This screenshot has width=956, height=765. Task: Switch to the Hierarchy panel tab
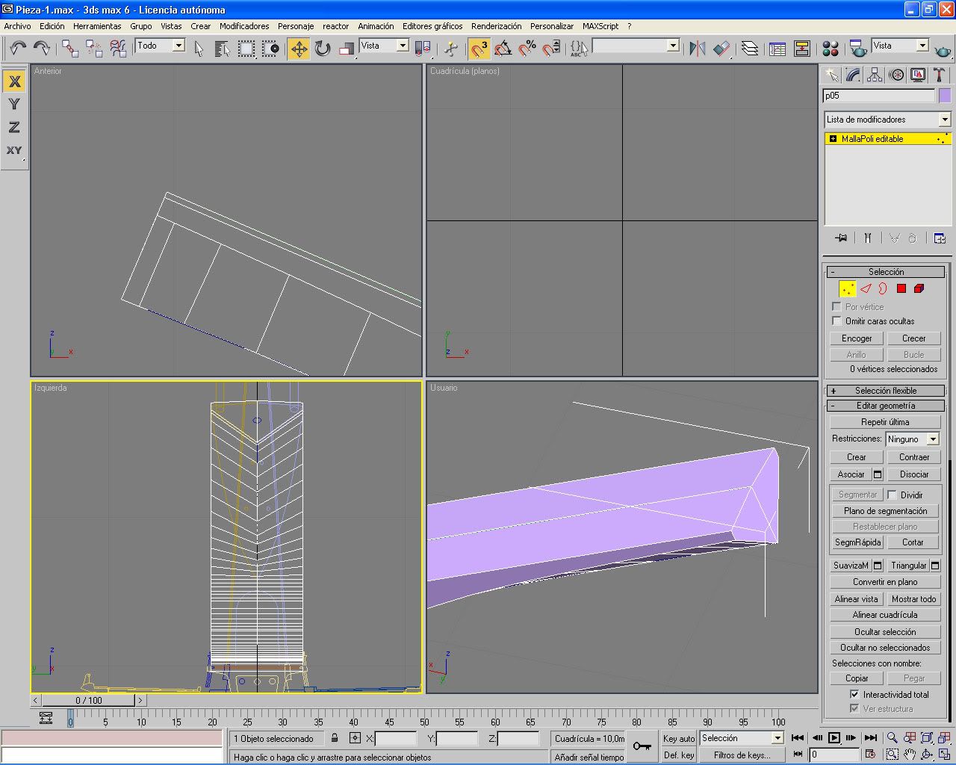tap(875, 75)
